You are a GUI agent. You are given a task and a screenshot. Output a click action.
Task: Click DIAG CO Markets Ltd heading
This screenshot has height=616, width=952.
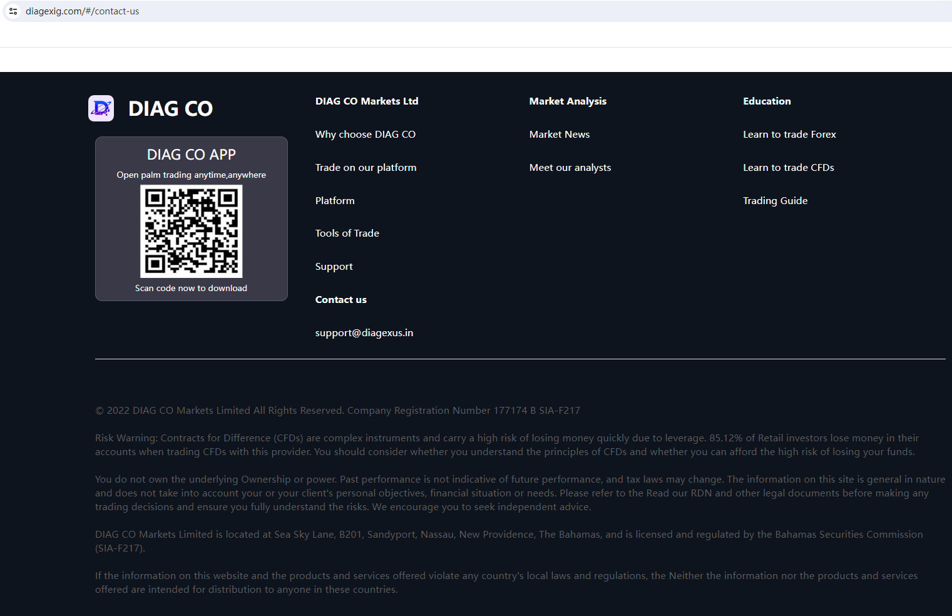[367, 101]
